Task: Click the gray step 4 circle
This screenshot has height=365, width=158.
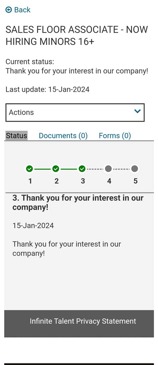Action: click(x=108, y=169)
